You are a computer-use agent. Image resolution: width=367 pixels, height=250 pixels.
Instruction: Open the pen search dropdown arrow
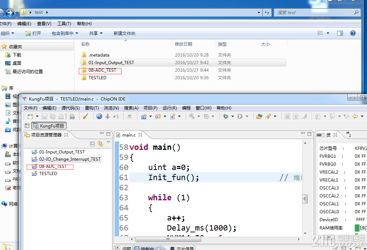(x=275, y=116)
